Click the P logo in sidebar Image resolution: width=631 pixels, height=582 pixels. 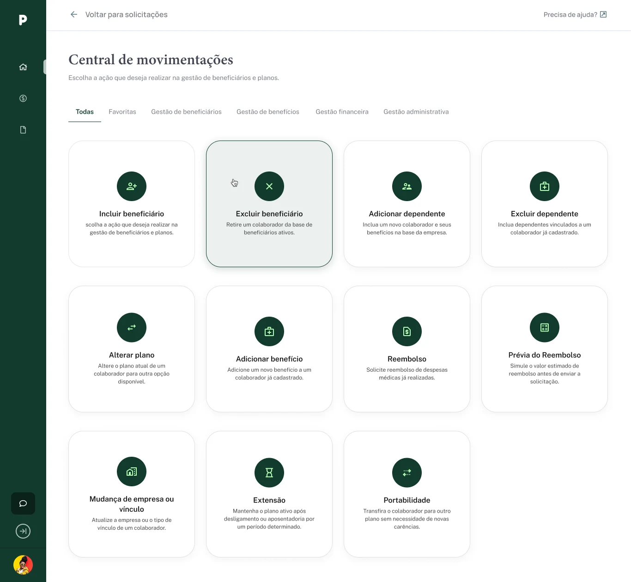pyautogui.click(x=23, y=20)
